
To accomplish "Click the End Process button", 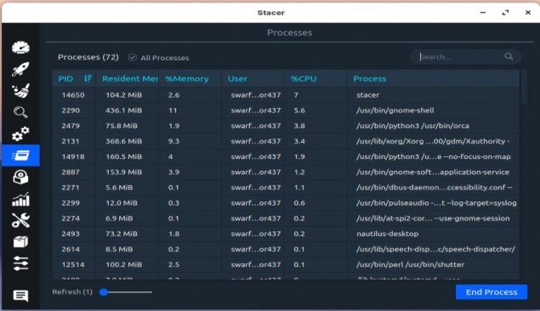I will pyautogui.click(x=491, y=292).
